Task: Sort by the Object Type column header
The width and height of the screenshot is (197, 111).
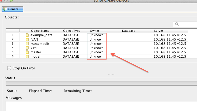Action: (x=75, y=31)
